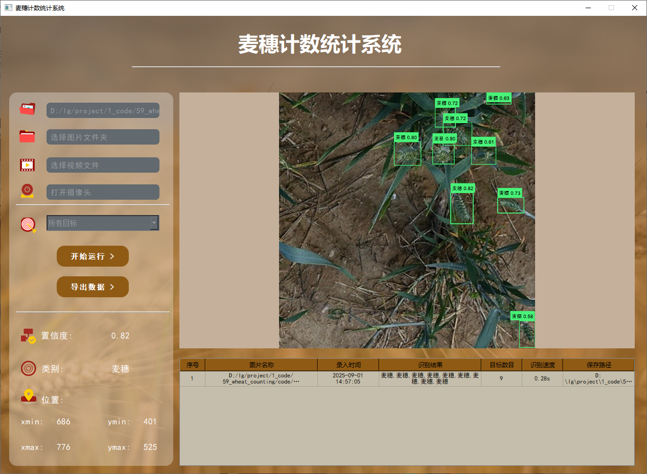
Task: Click the category value 麦穗
Action: (x=120, y=369)
